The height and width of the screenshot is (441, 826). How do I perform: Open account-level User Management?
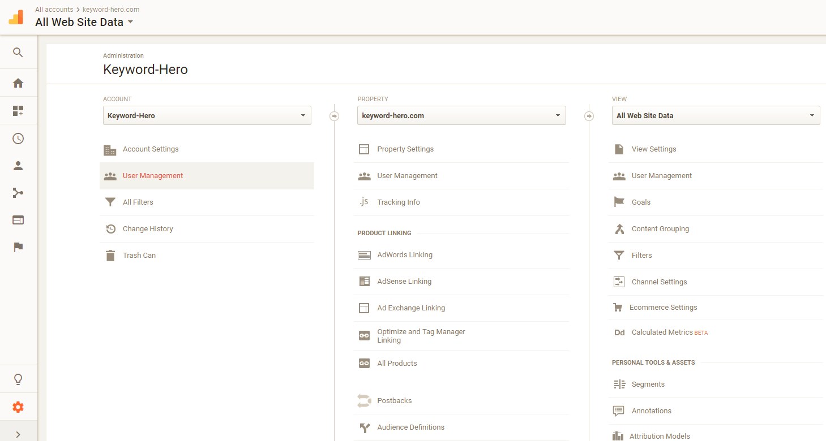pos(207,176)
